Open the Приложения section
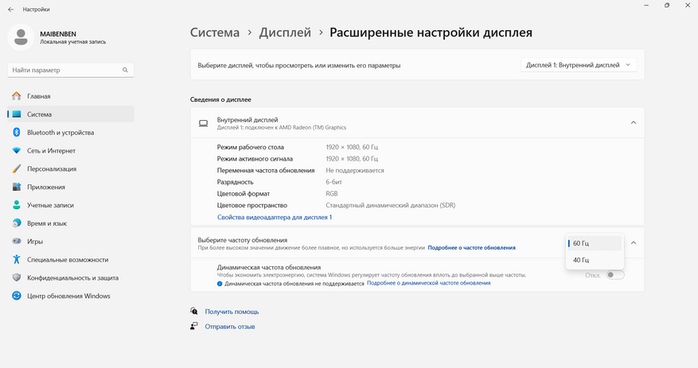The height and width of the screenshot is (368, 698). click(x=45, y=187)
